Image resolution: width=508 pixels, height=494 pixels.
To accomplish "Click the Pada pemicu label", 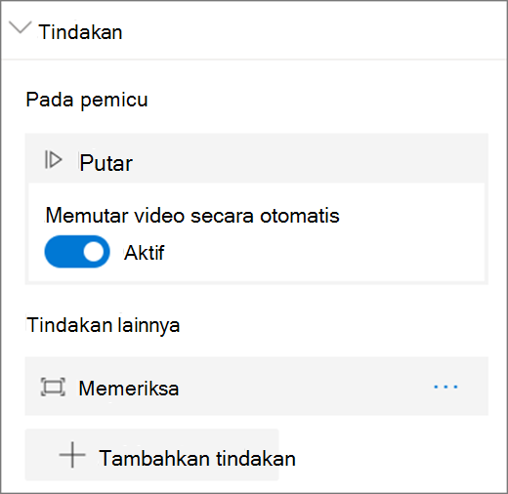I will tap(87, 100).
